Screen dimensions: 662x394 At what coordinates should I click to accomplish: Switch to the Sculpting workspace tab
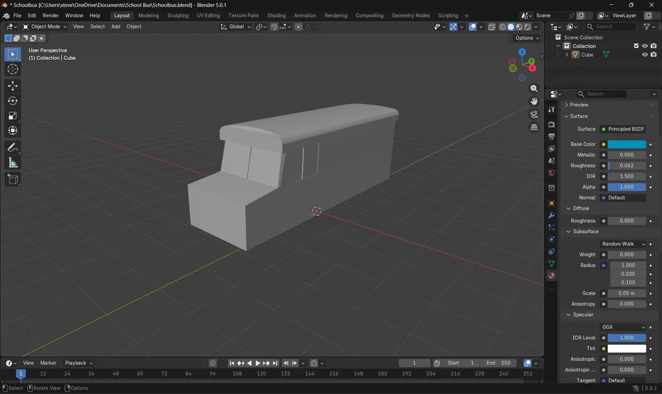tap(178, 15)
